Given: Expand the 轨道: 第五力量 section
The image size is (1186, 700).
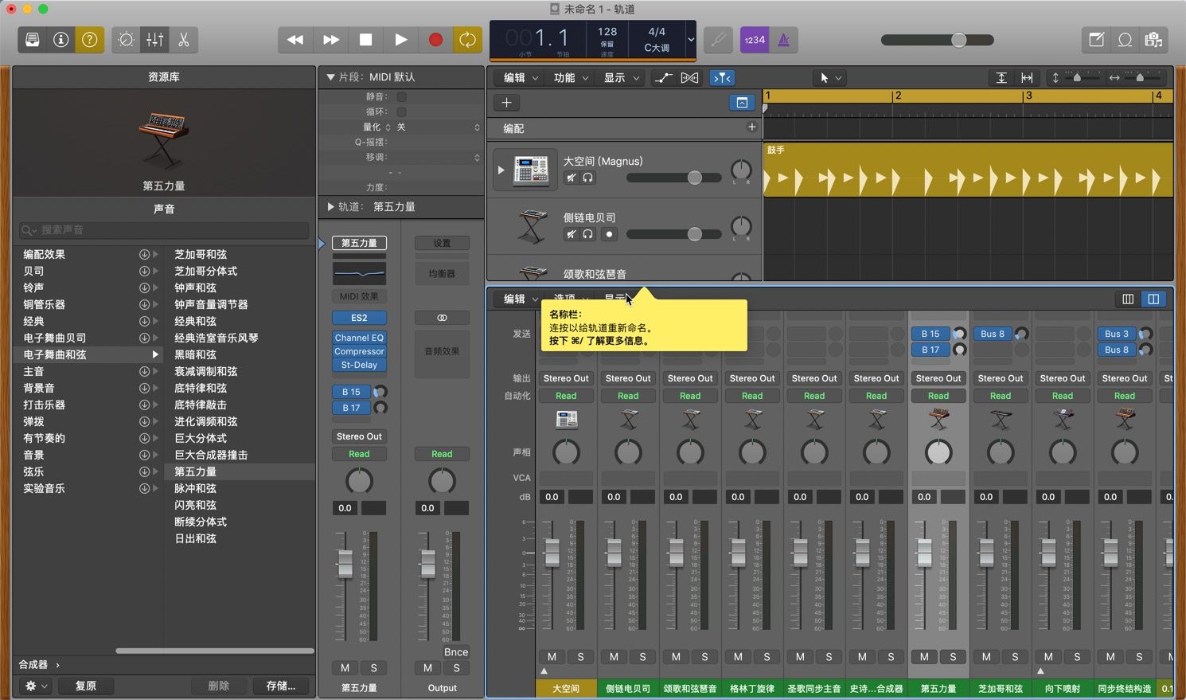Looking at the screenshot, I should [x=330, y=206].
